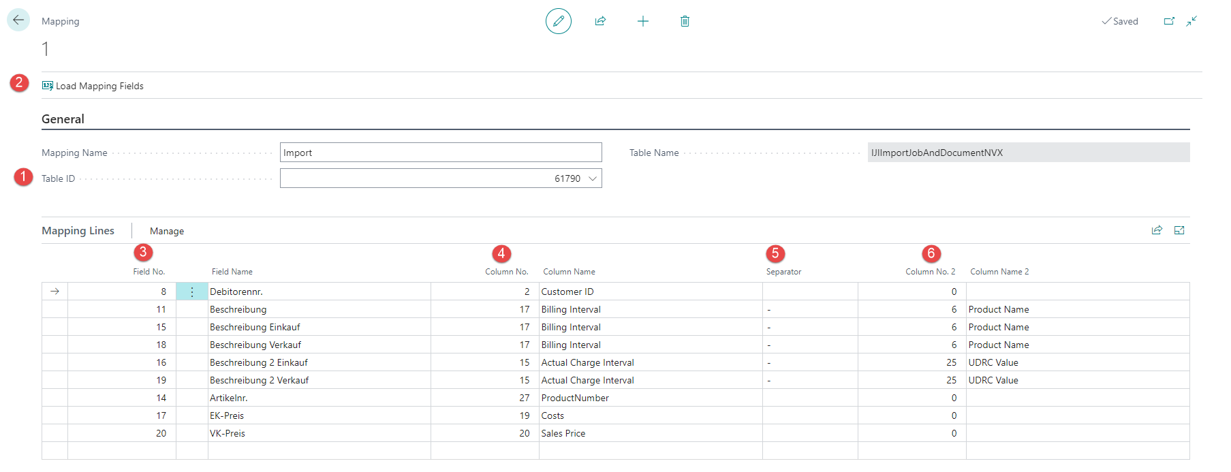Open the Manage menu
The height and width of the screenshot is (472, 1231).
167,231
